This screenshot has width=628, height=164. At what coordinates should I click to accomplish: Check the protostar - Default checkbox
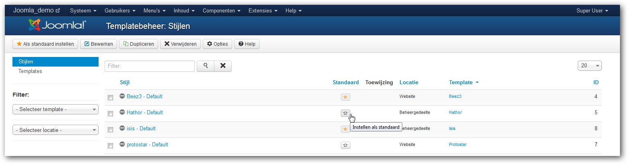111,146
